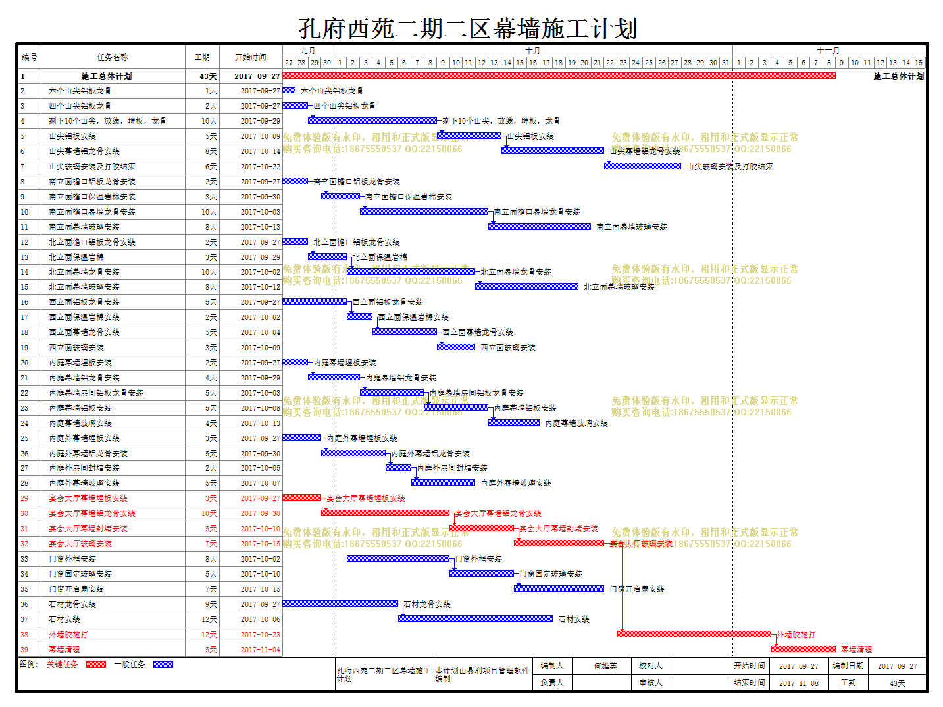Select the start date 2017-10-23
This screenshot has width=943, height=707.
click(x=261, y=635)
